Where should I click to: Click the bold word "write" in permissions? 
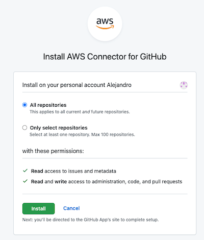(61, 182)
